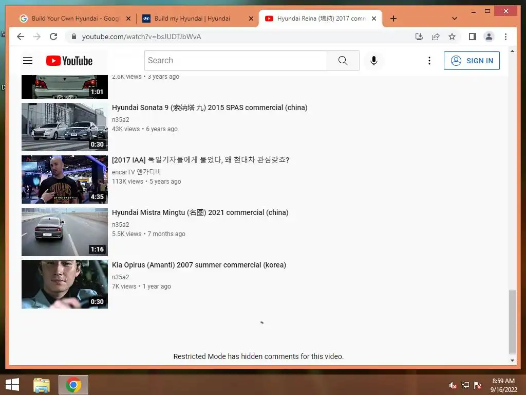Screen dimensions: 526x395
Task: Open the 2017 IAA interview video thumbnail
Action: tap(65, 179)
